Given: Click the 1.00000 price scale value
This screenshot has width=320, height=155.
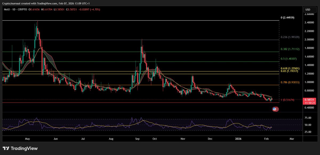Looking at the screenshot, I should tap(309, 82).
